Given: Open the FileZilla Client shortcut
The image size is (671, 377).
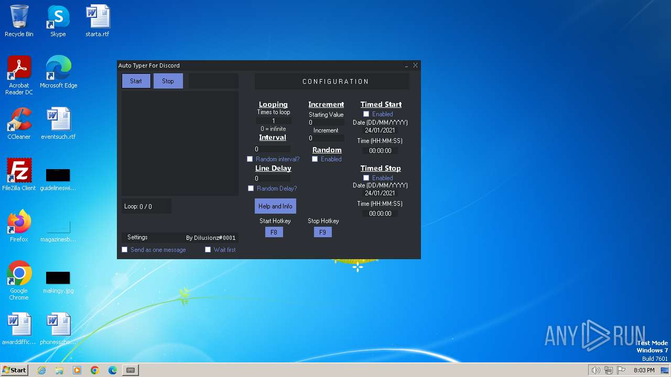Looking at the screenshot, I should click(x=19, y=174).
